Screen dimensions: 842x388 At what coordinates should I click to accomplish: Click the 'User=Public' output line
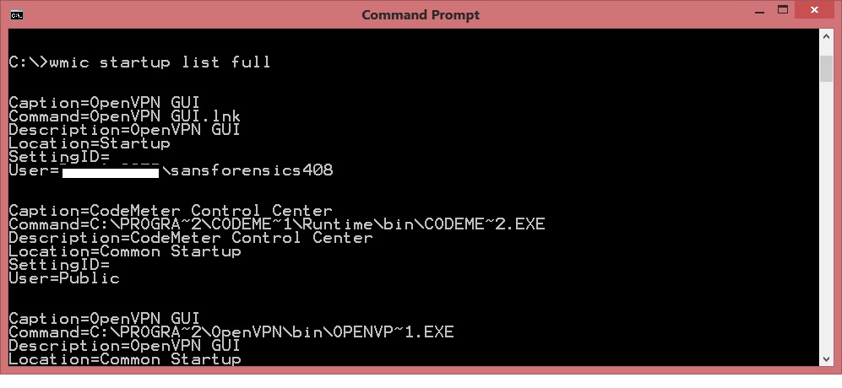(x=64, y=278)
